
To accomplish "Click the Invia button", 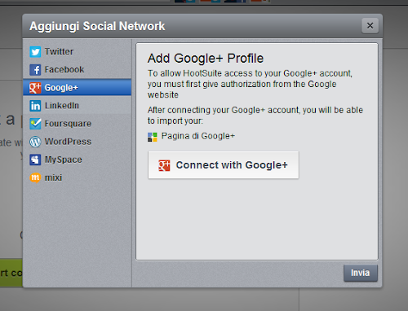I will [x=361, y=273].
